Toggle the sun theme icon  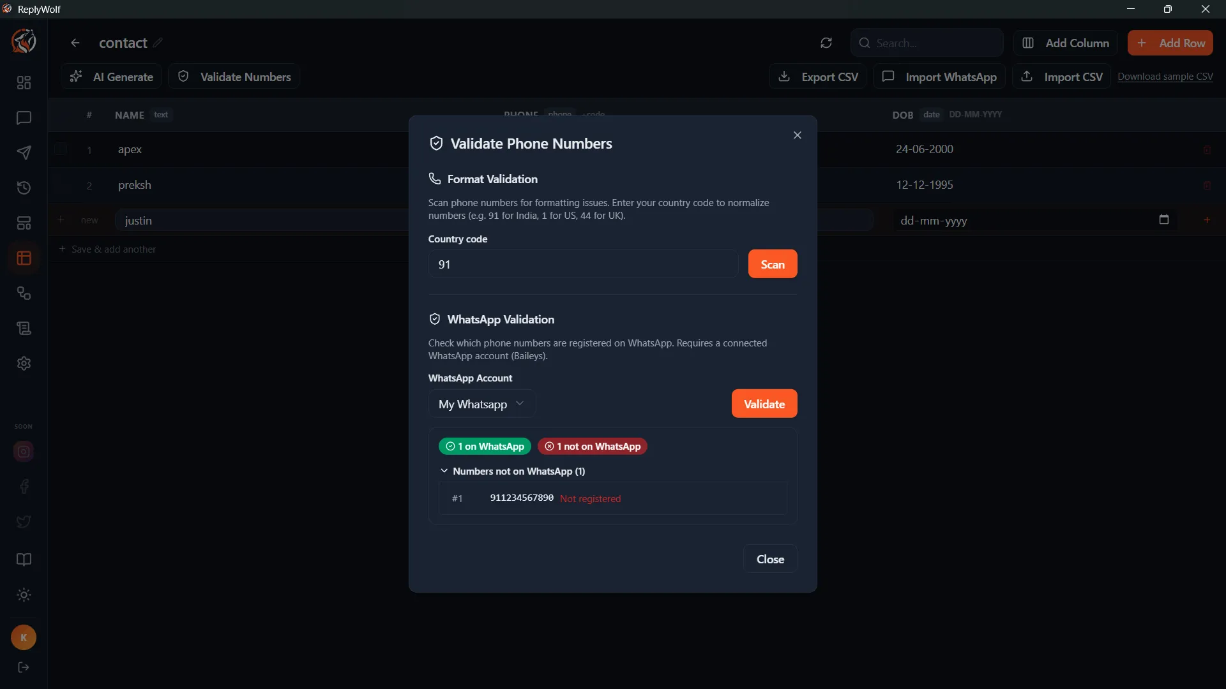[24, 595]
